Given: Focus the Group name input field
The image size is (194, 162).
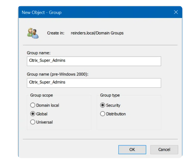Looking at the screenshot, I should point(94,61).
